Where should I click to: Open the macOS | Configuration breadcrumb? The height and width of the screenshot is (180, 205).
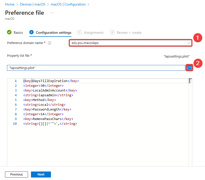pyautogui.click(x=68, y=4)
